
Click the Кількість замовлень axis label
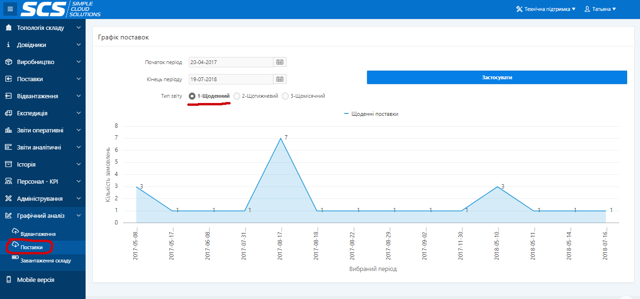pyautogui.click(x=108, y=174)
